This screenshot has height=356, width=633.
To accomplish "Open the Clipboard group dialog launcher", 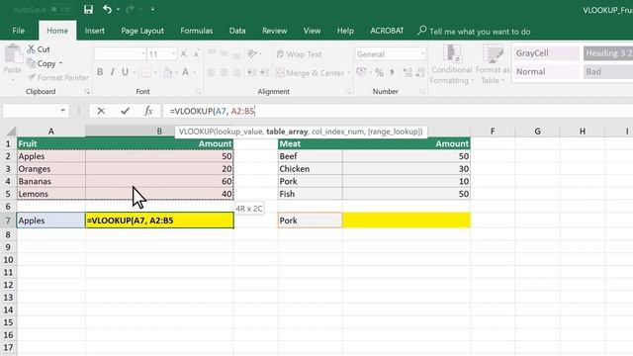I will [87, 92].
